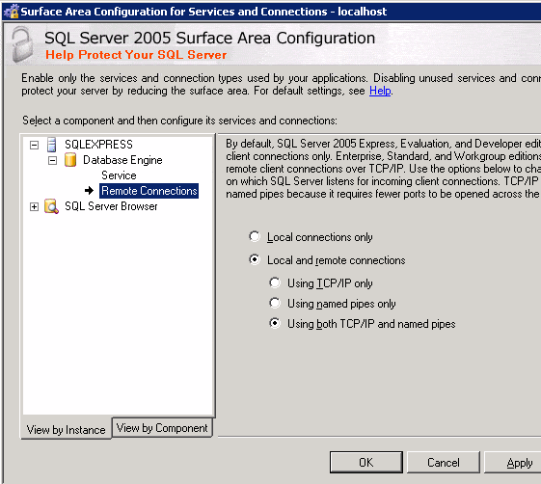Switch to View by Component tab
Screen dimensions: 541x484
pos(162,428)
